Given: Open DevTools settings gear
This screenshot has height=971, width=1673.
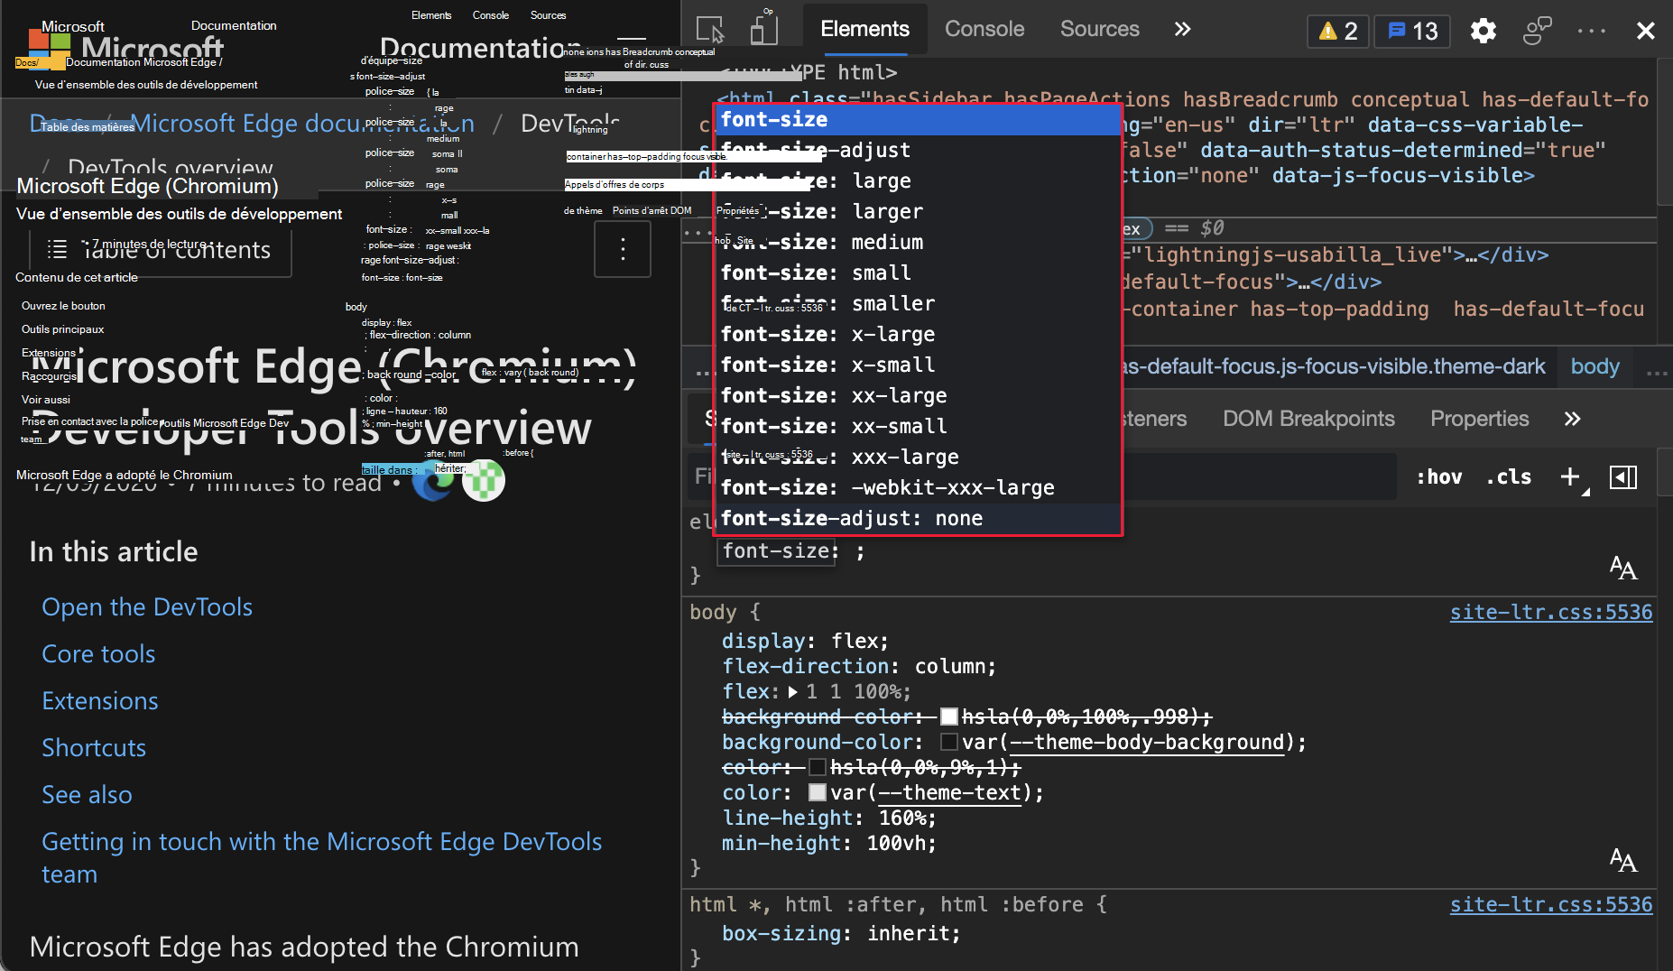Looking at the screenshot, I should click(1483, 31).
